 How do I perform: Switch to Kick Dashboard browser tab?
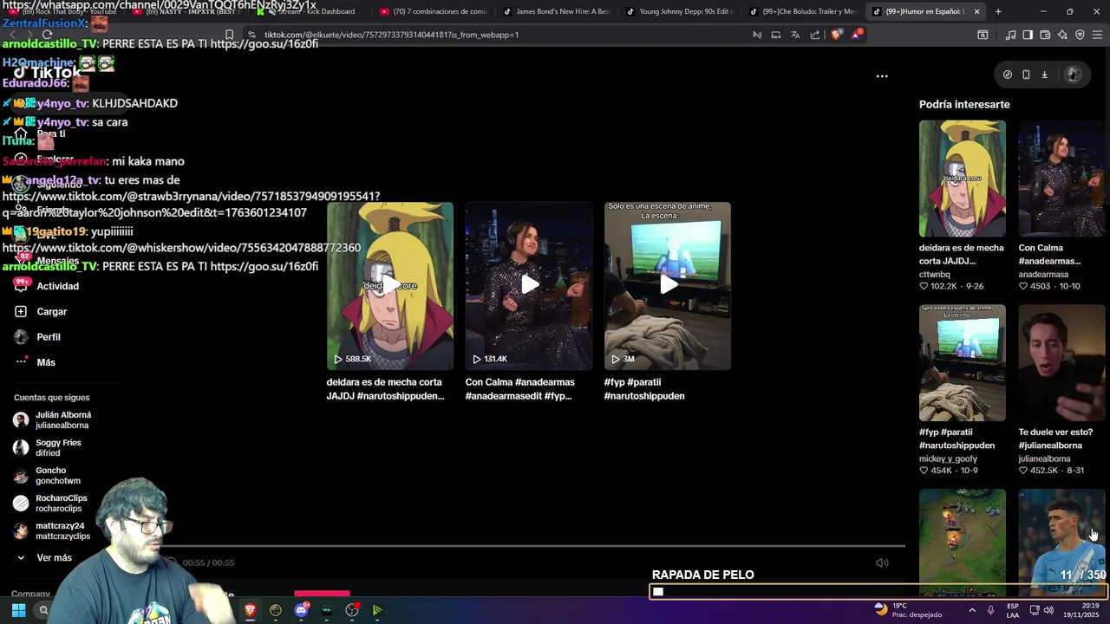[310, 11]
